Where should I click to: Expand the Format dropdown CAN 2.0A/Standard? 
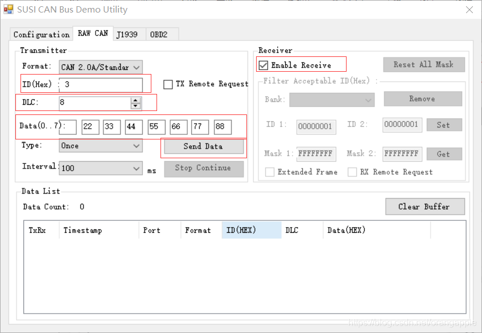(x=101, y=67)
